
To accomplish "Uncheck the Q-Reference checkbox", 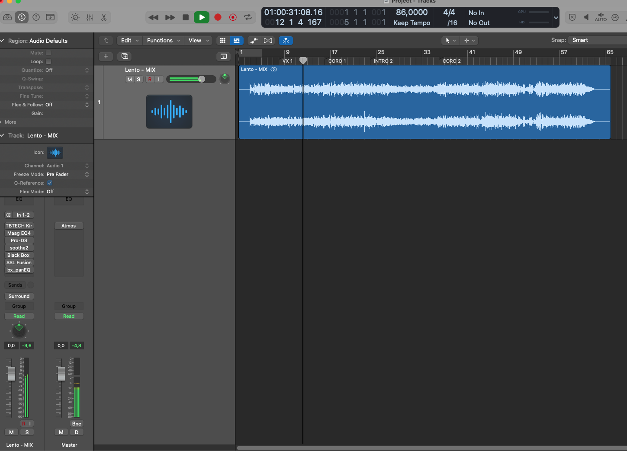I will point(50,183).
